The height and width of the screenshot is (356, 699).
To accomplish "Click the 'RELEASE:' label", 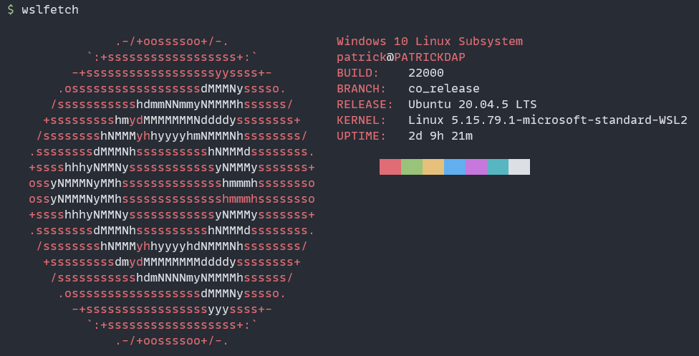I will pyautogui.click(x=365, y=105).
